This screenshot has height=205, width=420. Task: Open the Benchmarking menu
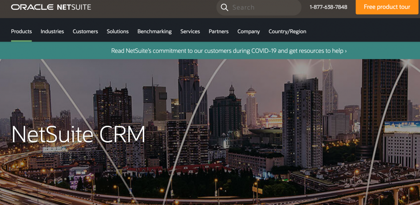[x=155, y=31]
